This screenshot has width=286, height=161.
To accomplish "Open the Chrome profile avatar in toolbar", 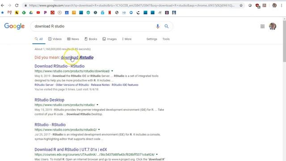I will pyautogui.click(x=274, y=5).
